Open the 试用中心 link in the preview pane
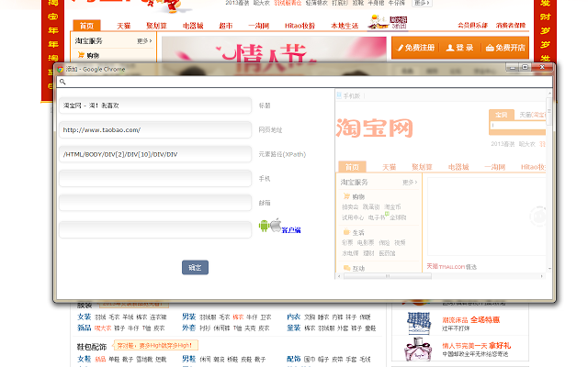Viewport: 588px width, 367px height. tap(353, 217)
